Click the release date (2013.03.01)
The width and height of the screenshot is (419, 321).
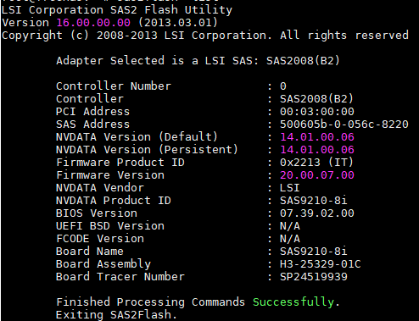click(x=178, y=23)
